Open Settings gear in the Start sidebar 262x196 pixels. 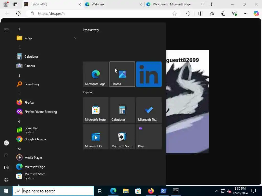[6, 179]
